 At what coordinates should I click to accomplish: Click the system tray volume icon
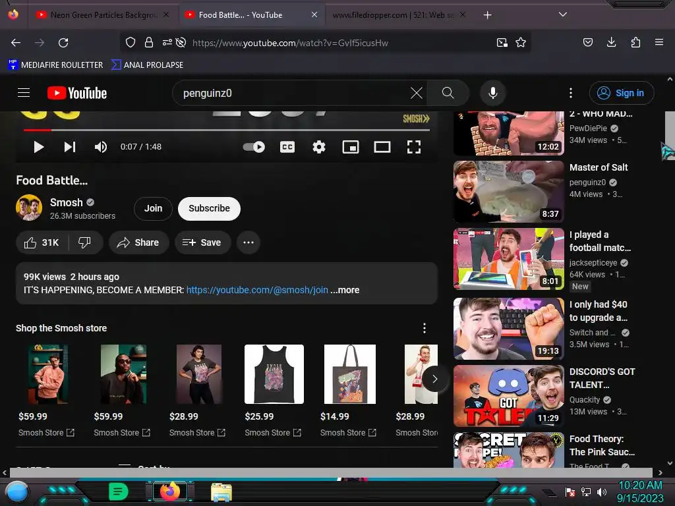602,492
